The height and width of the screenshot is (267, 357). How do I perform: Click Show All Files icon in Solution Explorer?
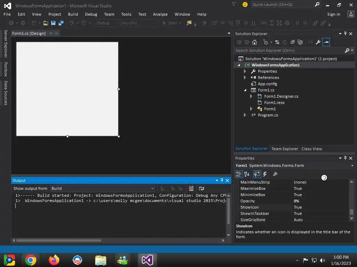[300, 42]
